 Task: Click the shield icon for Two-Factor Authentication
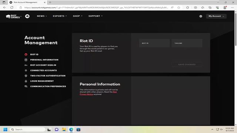click(x=26, y=76)
